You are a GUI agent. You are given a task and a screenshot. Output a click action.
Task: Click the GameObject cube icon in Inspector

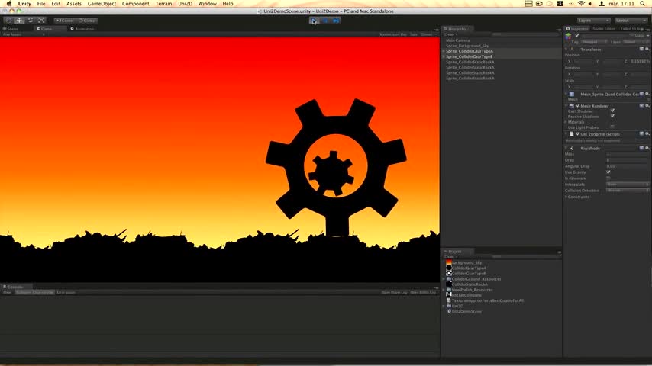point(569,37)
